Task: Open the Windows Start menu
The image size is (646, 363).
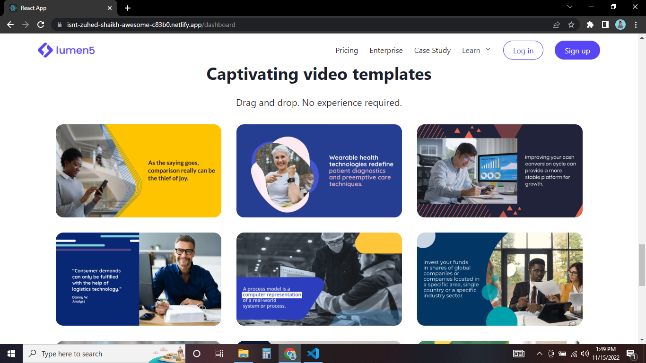Action: coord(11,354)
